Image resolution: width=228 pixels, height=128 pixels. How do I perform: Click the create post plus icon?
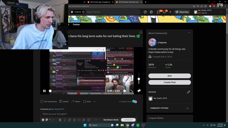(x=170, y=12)
